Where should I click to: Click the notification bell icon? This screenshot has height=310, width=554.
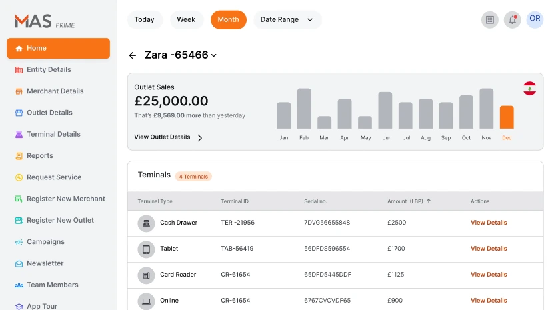512,20
